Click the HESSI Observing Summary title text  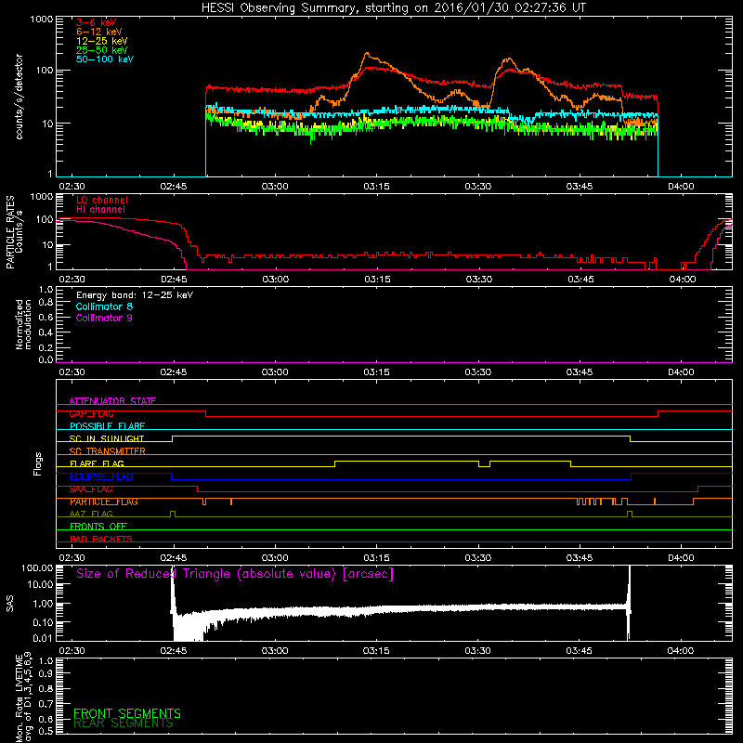pos(393,8)
